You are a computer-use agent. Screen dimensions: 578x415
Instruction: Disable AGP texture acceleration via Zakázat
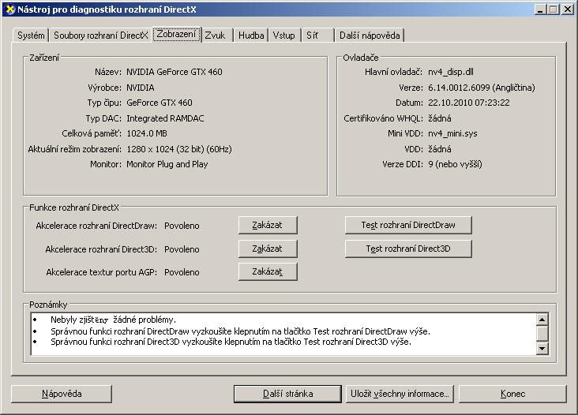pos(268,272)
